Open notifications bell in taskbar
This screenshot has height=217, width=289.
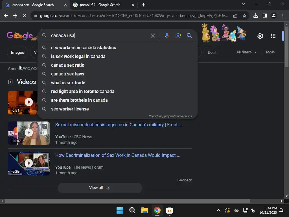point(281,210)
